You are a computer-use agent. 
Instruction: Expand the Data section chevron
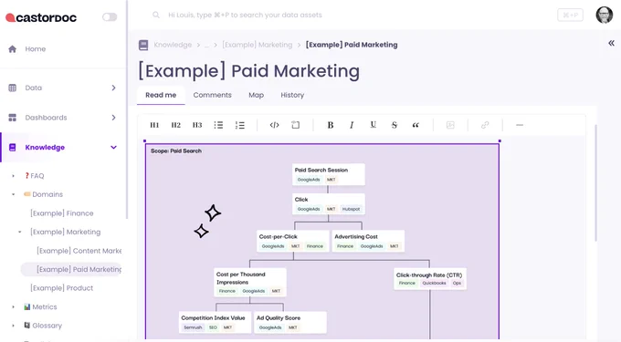click(113, 88)
